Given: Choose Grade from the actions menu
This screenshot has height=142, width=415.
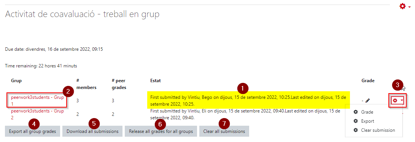Looking at the screenshot, I should pos(367,112).
